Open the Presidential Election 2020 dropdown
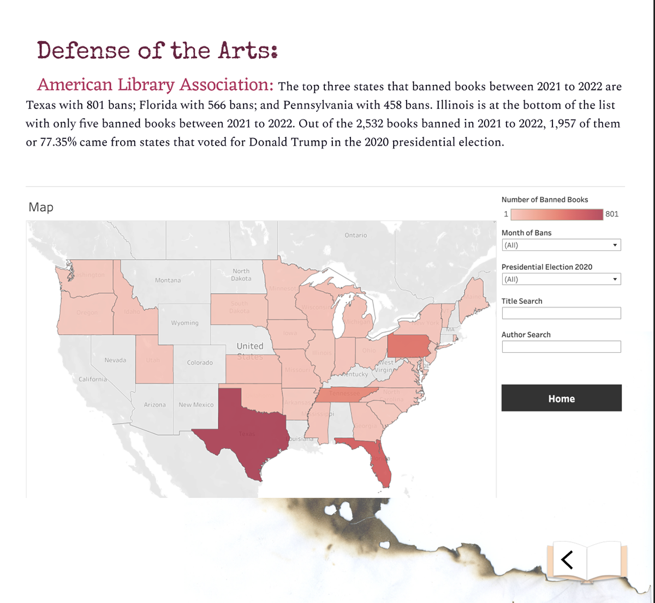The width and height of the screenshot is (655, 603). pyautogui.click(x=561, y=279)
